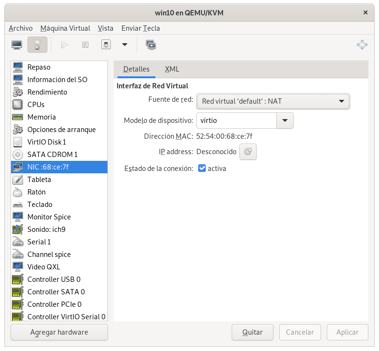Image resolution: width=379 pixels, height=351 pixels.
Task: Open the manage snapshots toolbar icon
Action: (x=151, y=45)
